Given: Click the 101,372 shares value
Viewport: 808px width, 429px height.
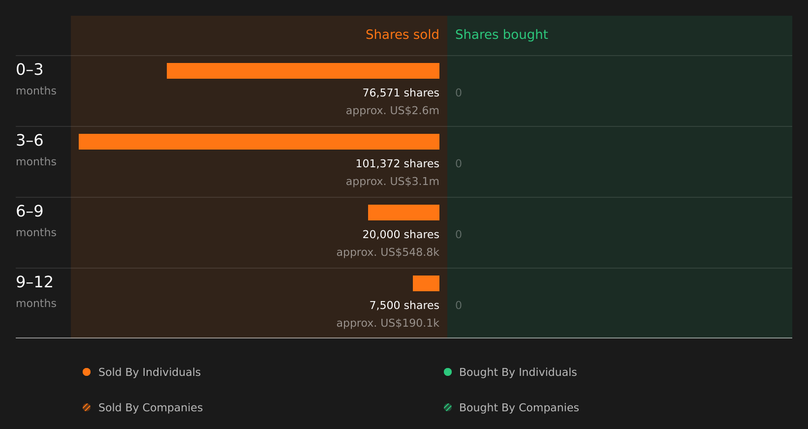Looking at the screenshot, I should tap(397, 164).
